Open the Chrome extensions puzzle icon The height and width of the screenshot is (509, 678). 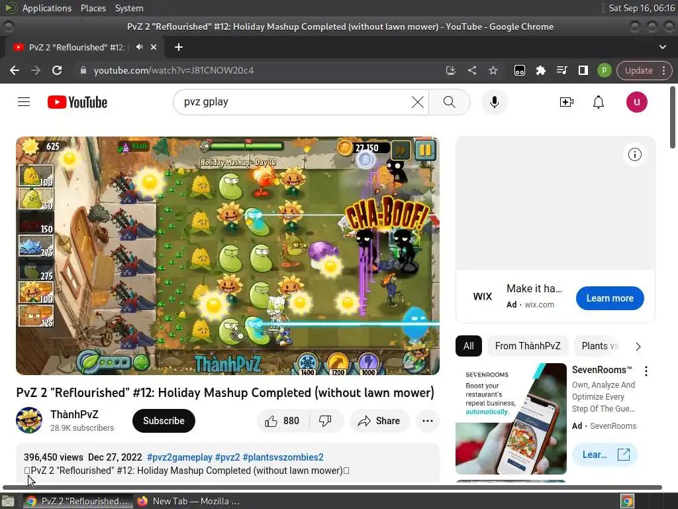540,70
